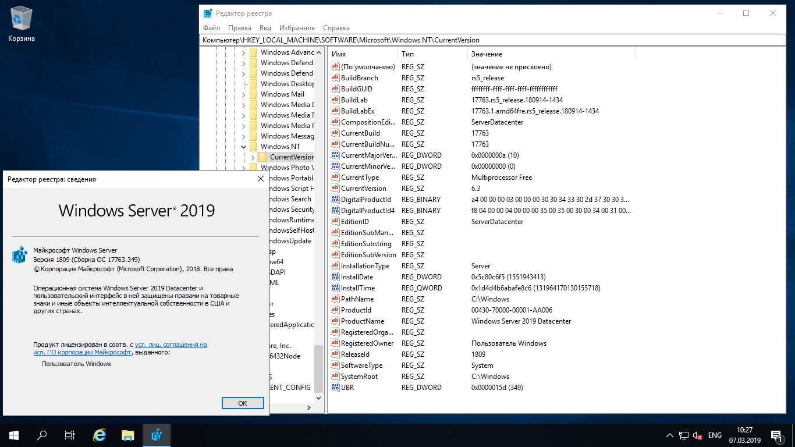
Task: Click the ProductName string icon
Action: click(x=335, y=321)
